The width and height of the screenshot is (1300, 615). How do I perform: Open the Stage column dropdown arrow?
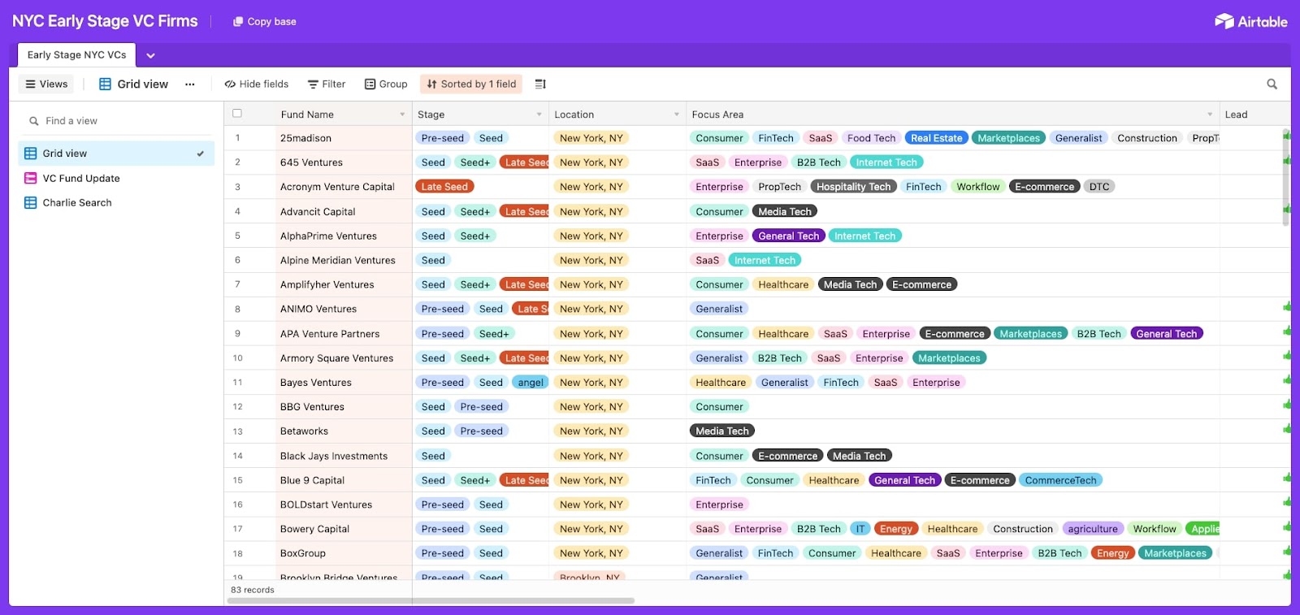(539, 115)
